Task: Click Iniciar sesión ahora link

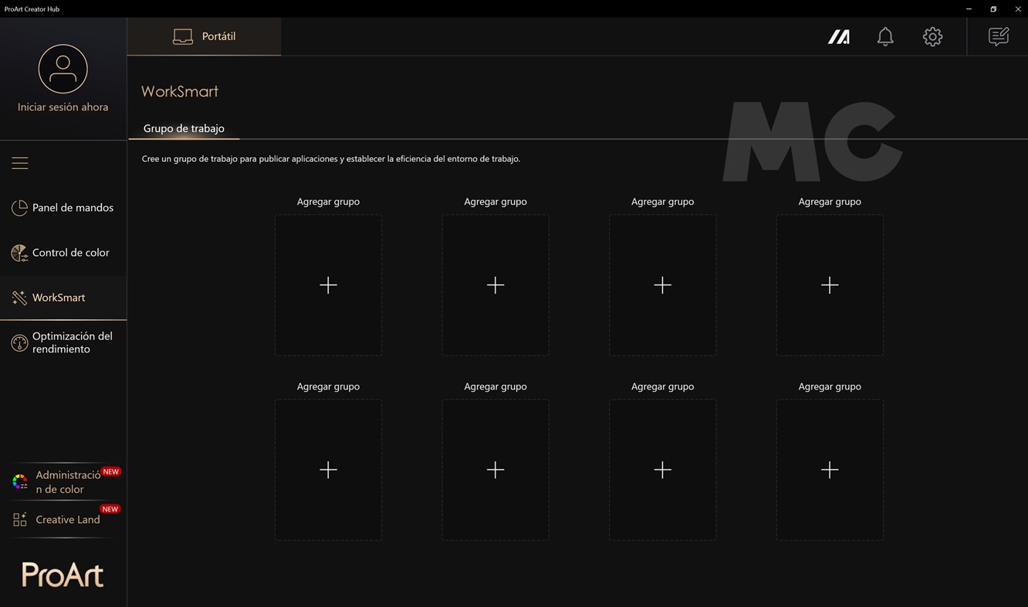Action: pos(63,107)
